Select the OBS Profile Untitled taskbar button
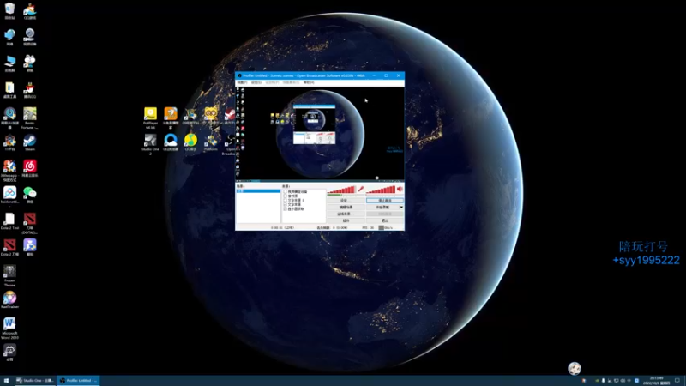Screen dimensions: 686x386 [79, 381]
